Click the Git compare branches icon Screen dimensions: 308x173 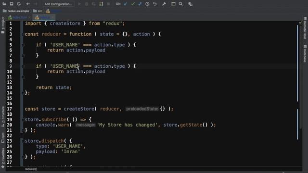click(140, 4)
